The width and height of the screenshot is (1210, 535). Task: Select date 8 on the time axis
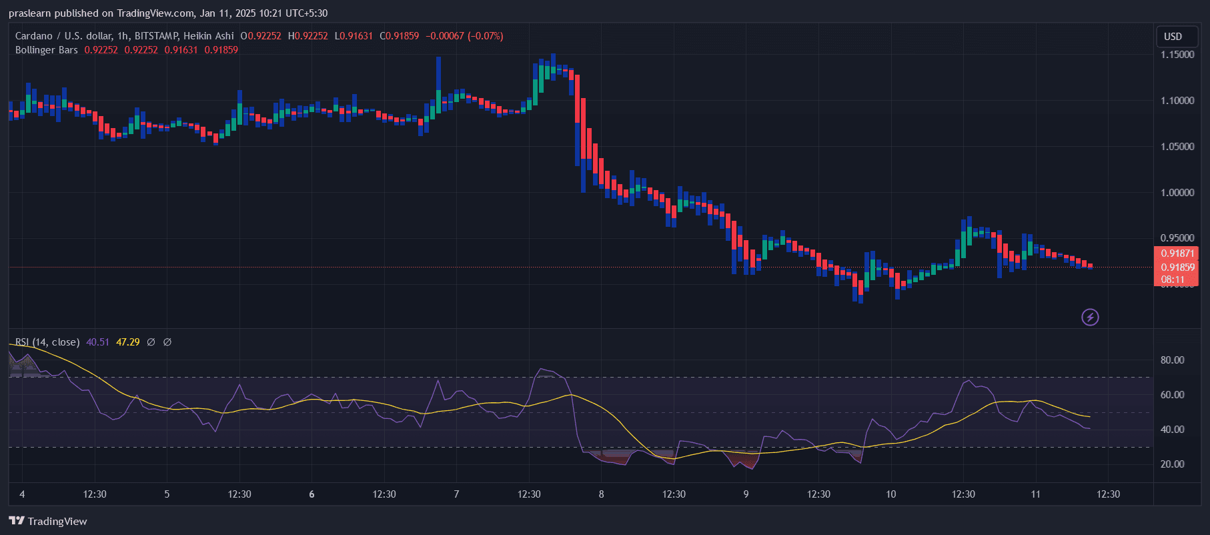pos(601,494)
